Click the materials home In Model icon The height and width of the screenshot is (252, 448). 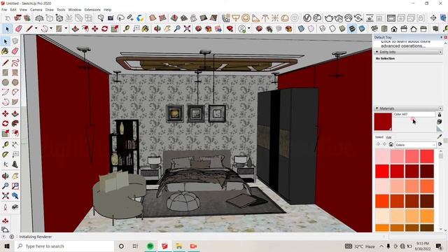click(x=391, y=145)
